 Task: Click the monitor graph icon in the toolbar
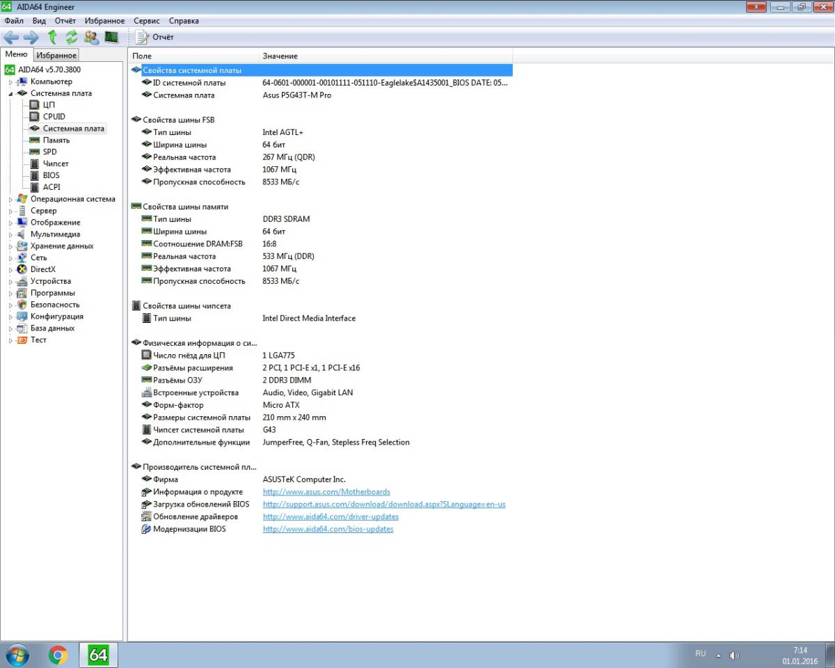click(111, 37)
